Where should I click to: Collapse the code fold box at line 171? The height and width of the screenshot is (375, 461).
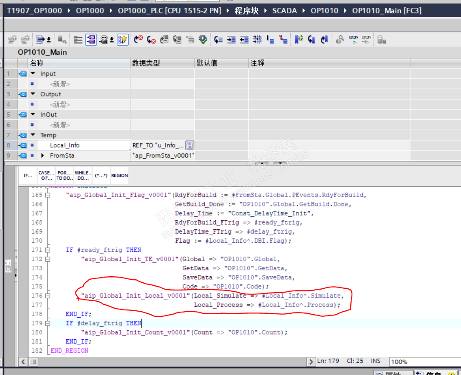47,250
